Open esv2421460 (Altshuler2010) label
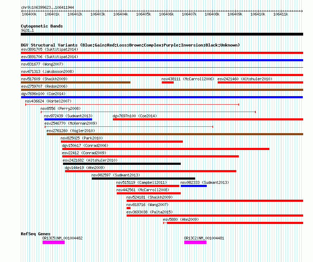The image size is (313, 262). pos(245,79)
